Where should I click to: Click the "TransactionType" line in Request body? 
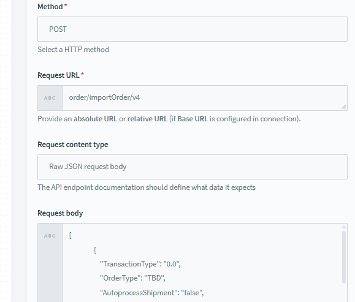[140, 264]
